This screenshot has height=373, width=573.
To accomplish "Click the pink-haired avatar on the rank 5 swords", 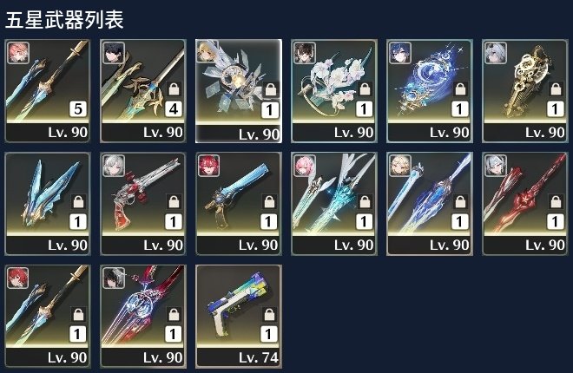I will click(x=18, y=53).
